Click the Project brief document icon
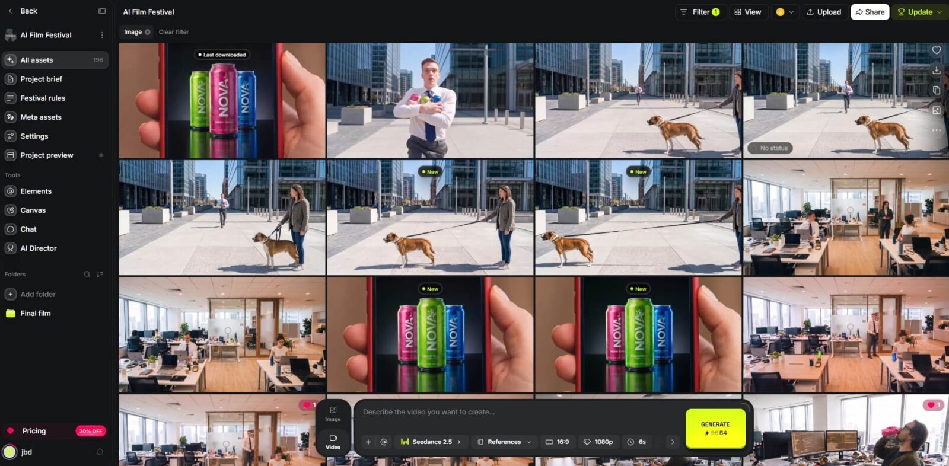 [x=10, y=79]
